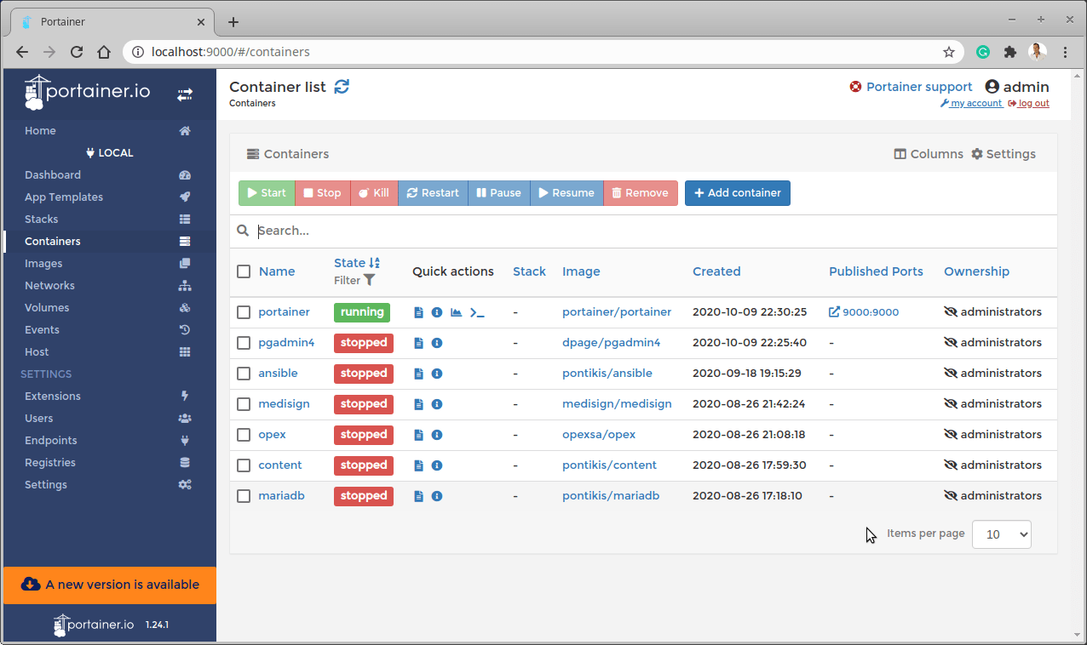Open inspect icon for opex container
The height and width of the screenshot is (645, 1087).
tap(437, 435)
